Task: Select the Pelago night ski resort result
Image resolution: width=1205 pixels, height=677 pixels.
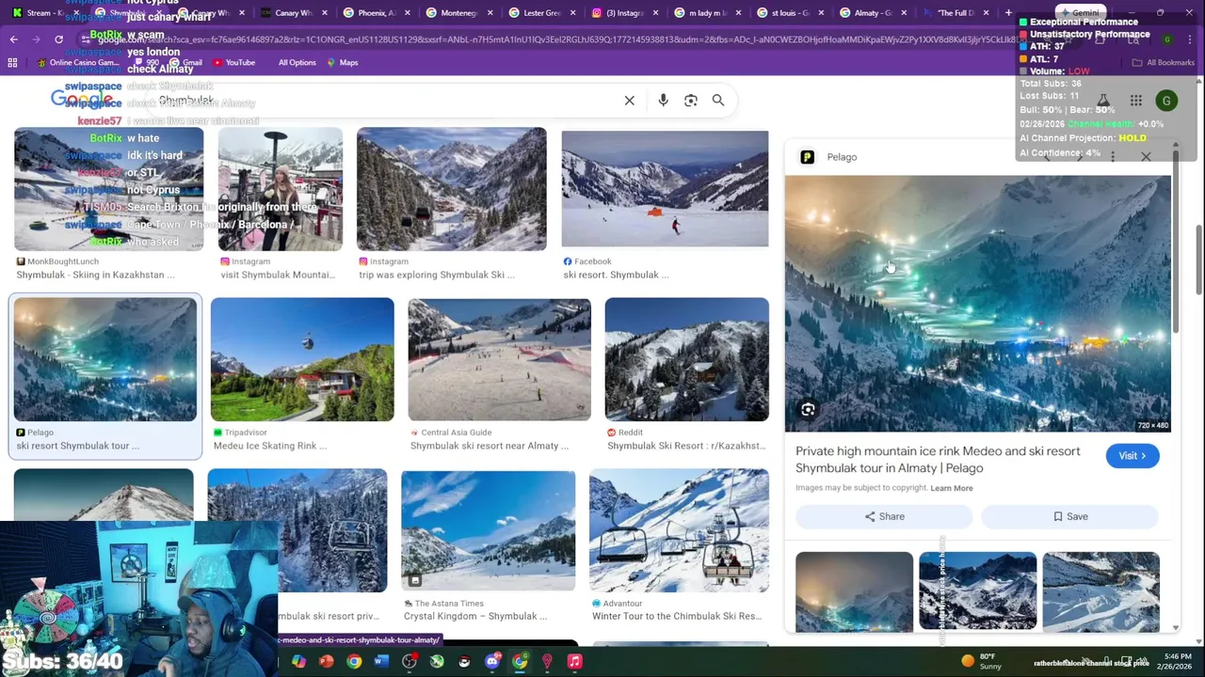Action: (x=105, y=359)
